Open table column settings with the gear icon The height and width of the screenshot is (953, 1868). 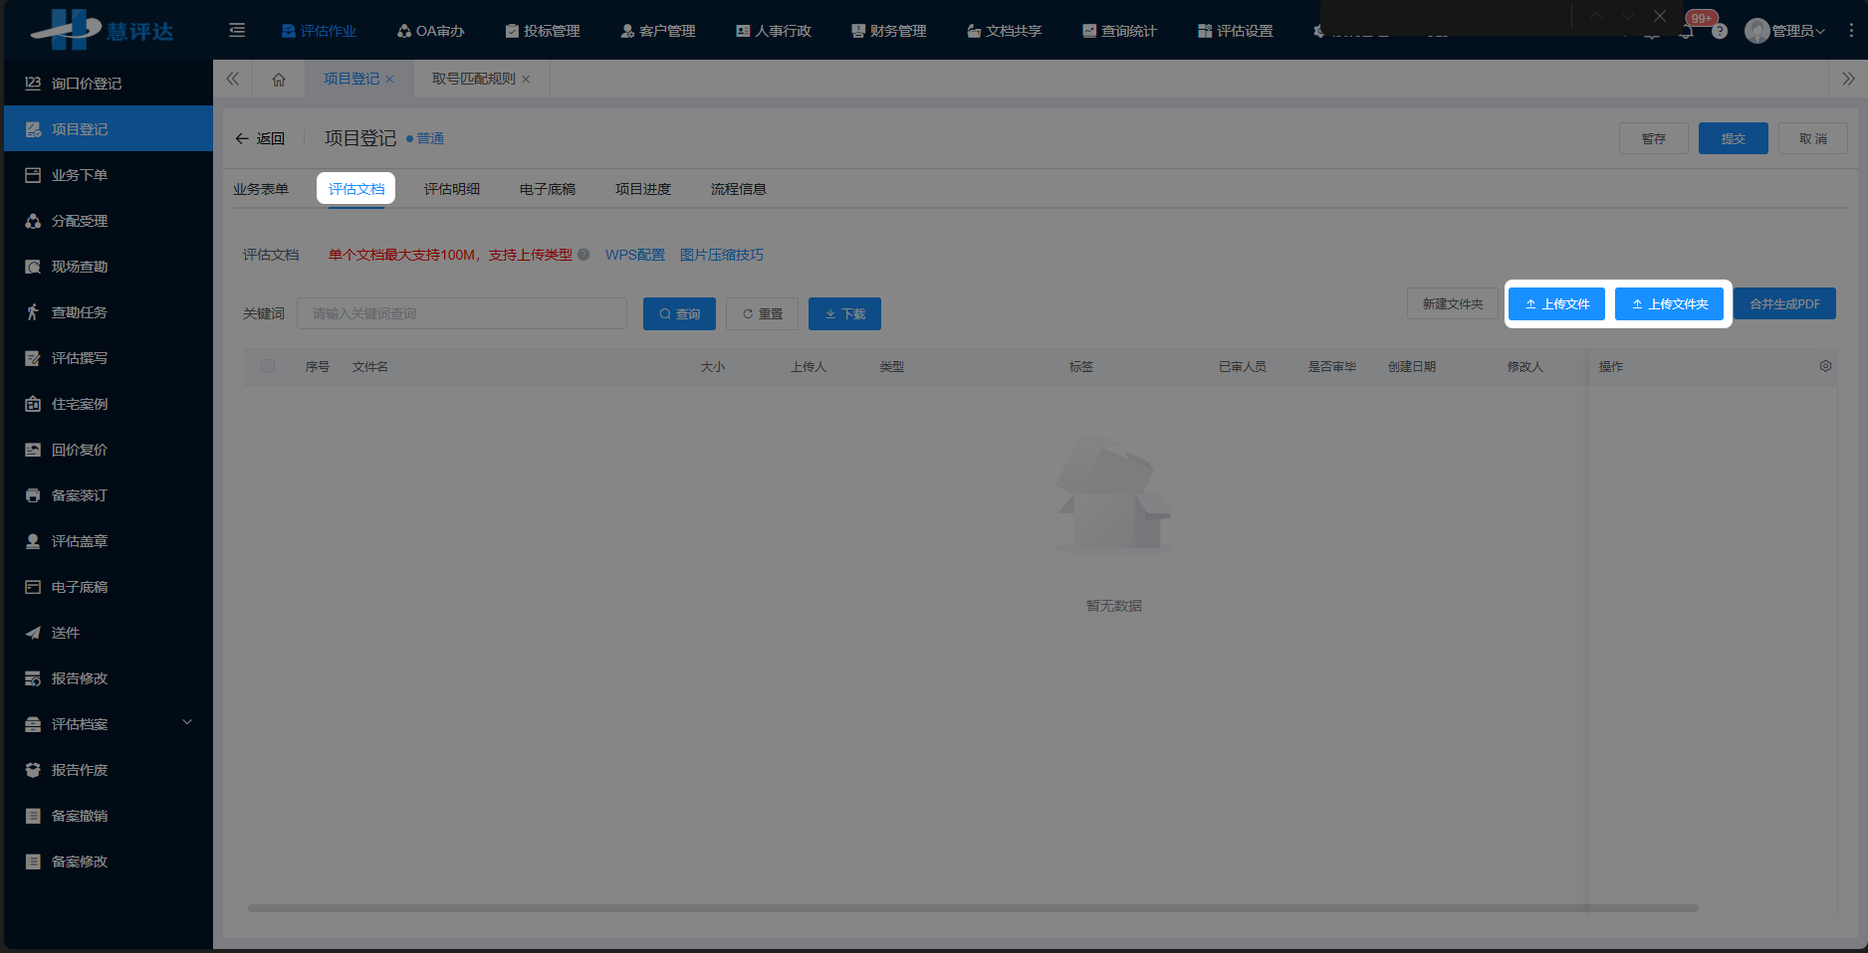coord(1826,366)
